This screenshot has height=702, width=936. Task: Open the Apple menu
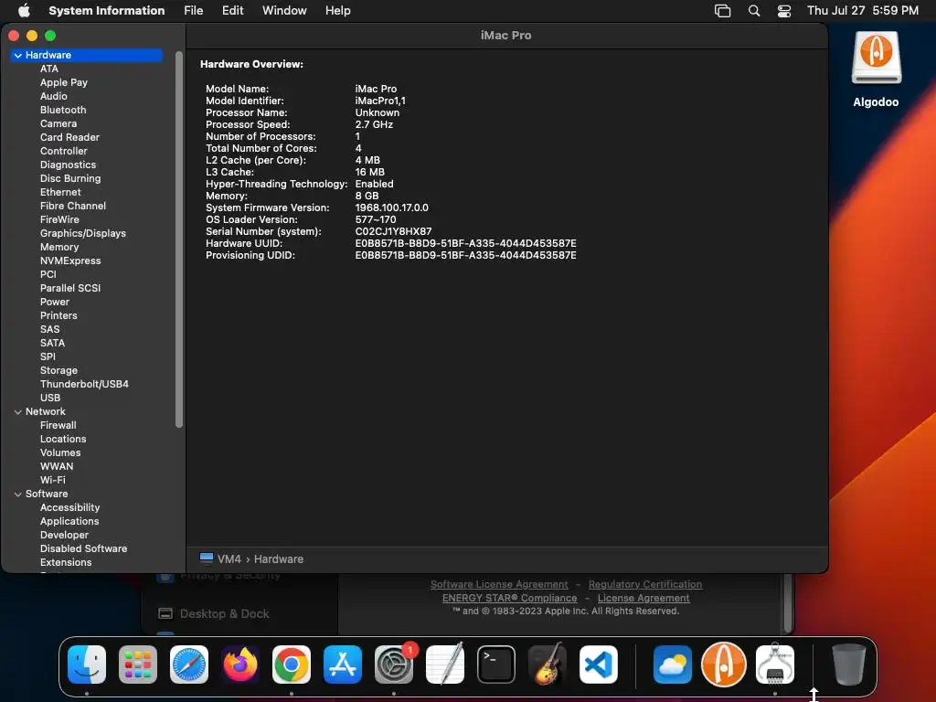pyautogui.click(x=24, y=10)
